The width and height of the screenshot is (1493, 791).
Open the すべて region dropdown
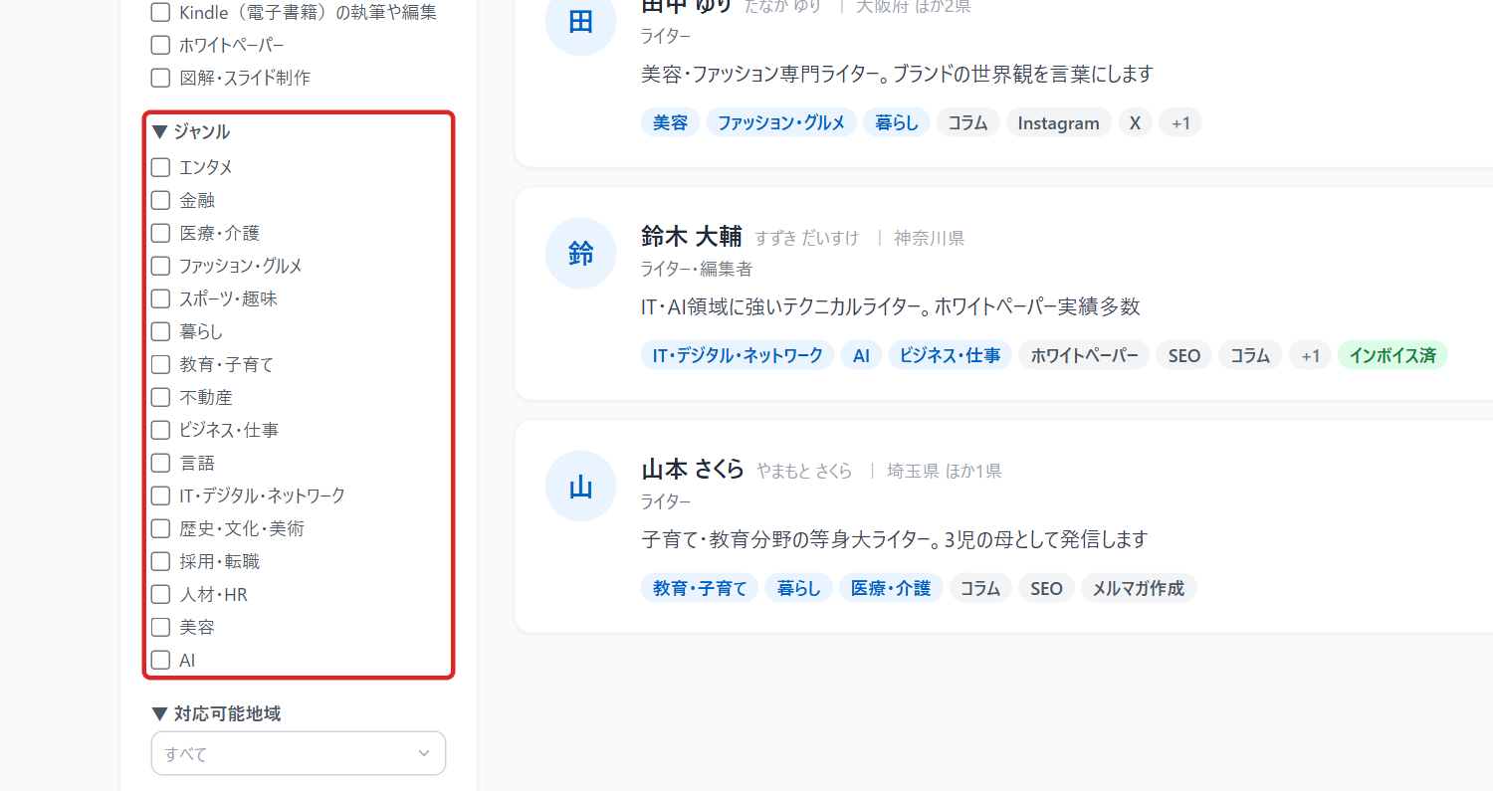point(299,753)
